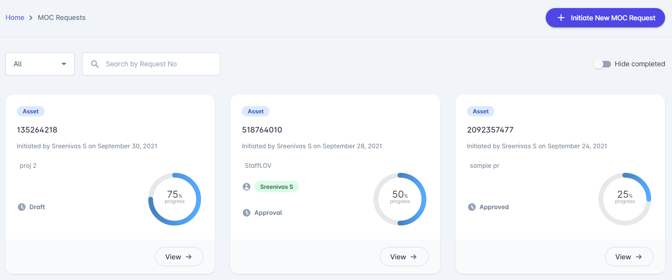Click the clock icon beside Draft status
The height and width of the screenshot is (280, 672).
(21, 207)
